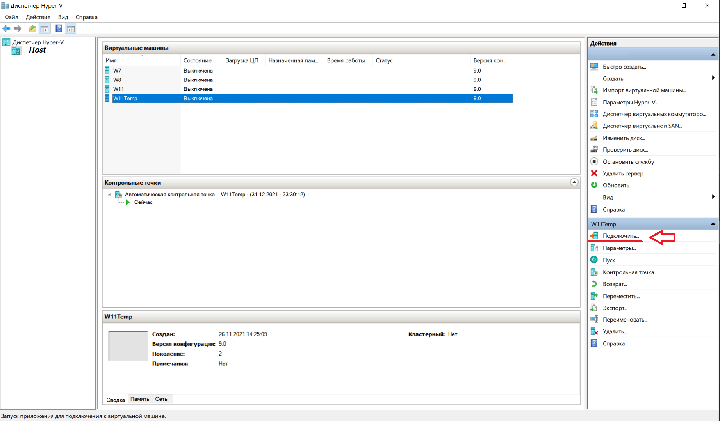Switch to the Сеть tab
Screen dimensions: 720x421
point(161,399)
